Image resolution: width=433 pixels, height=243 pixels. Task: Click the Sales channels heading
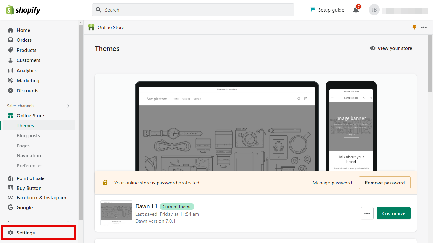(21, 106)
